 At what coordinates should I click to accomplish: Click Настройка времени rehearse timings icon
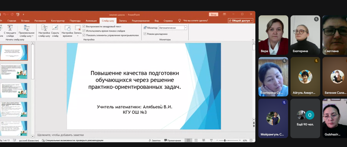[67, 31]
